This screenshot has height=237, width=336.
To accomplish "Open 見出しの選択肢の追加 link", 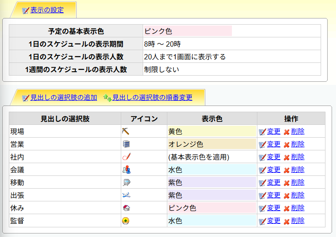I will [x=64, y=98].
